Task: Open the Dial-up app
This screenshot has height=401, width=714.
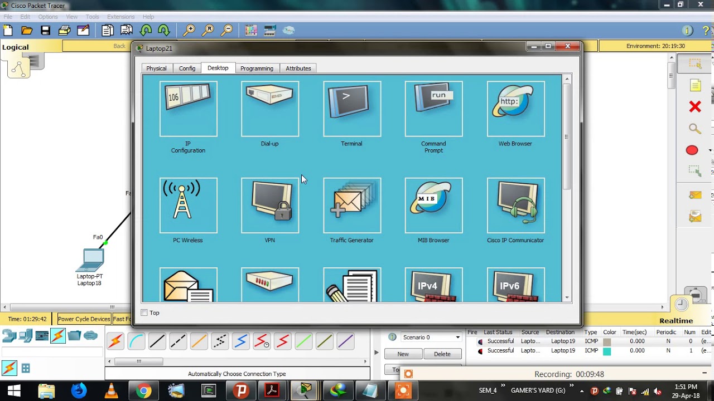Action: [x=270, y=109]
